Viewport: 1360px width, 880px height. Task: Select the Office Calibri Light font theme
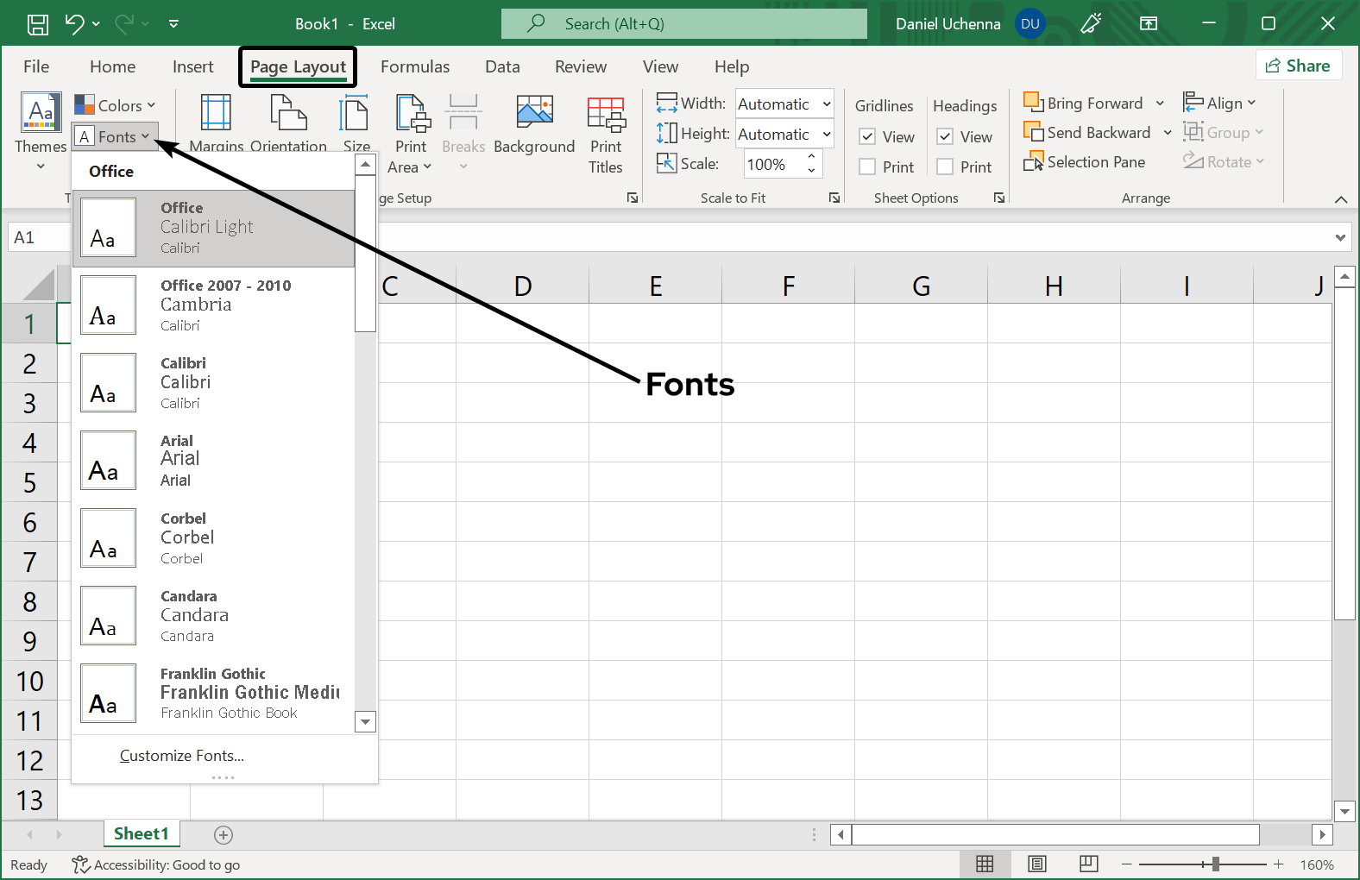click(x=213, y=228)
